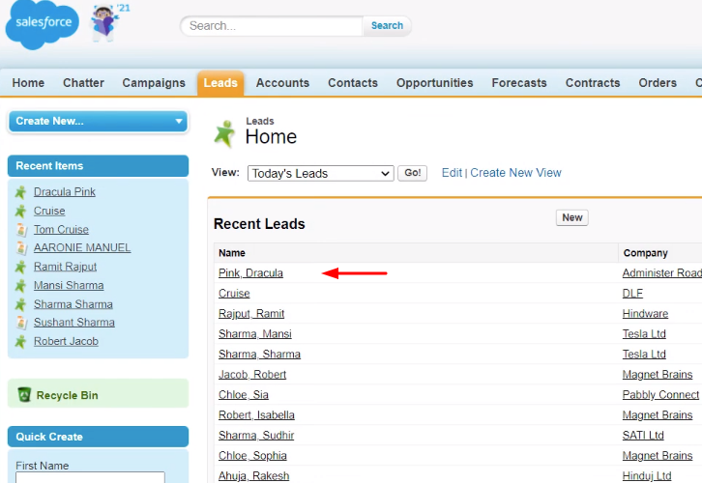This screenshot has height=483, width=702.
Task: Click lead icon beside Mansi Sharma
Action: pyautogui.click(x=20, y=286)
